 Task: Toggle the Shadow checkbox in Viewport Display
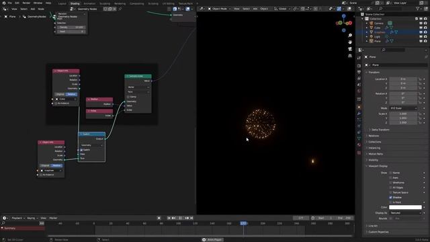390,197
